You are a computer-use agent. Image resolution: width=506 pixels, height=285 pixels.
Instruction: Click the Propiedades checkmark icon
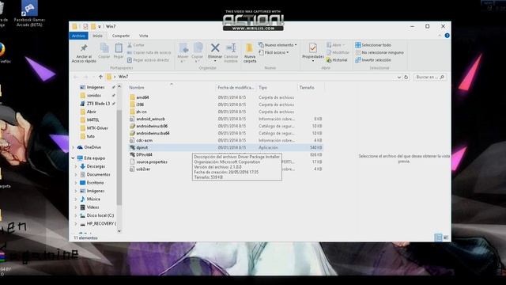pyautogui.click(x=313, y=48)
